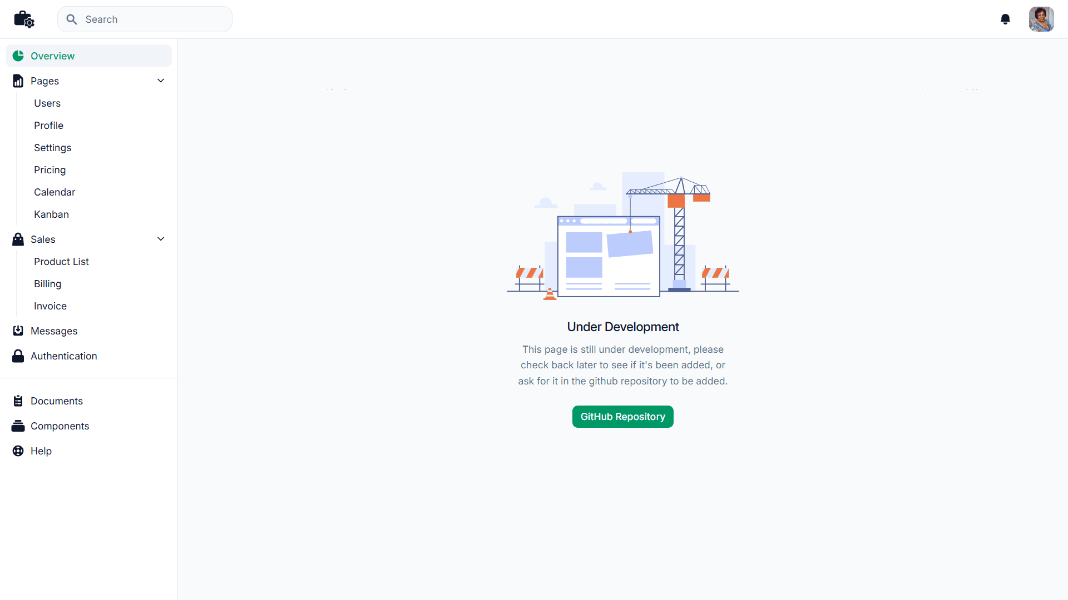Click the Documents clipboard icon
The image size is (1068, 600).
coord(18,401)
